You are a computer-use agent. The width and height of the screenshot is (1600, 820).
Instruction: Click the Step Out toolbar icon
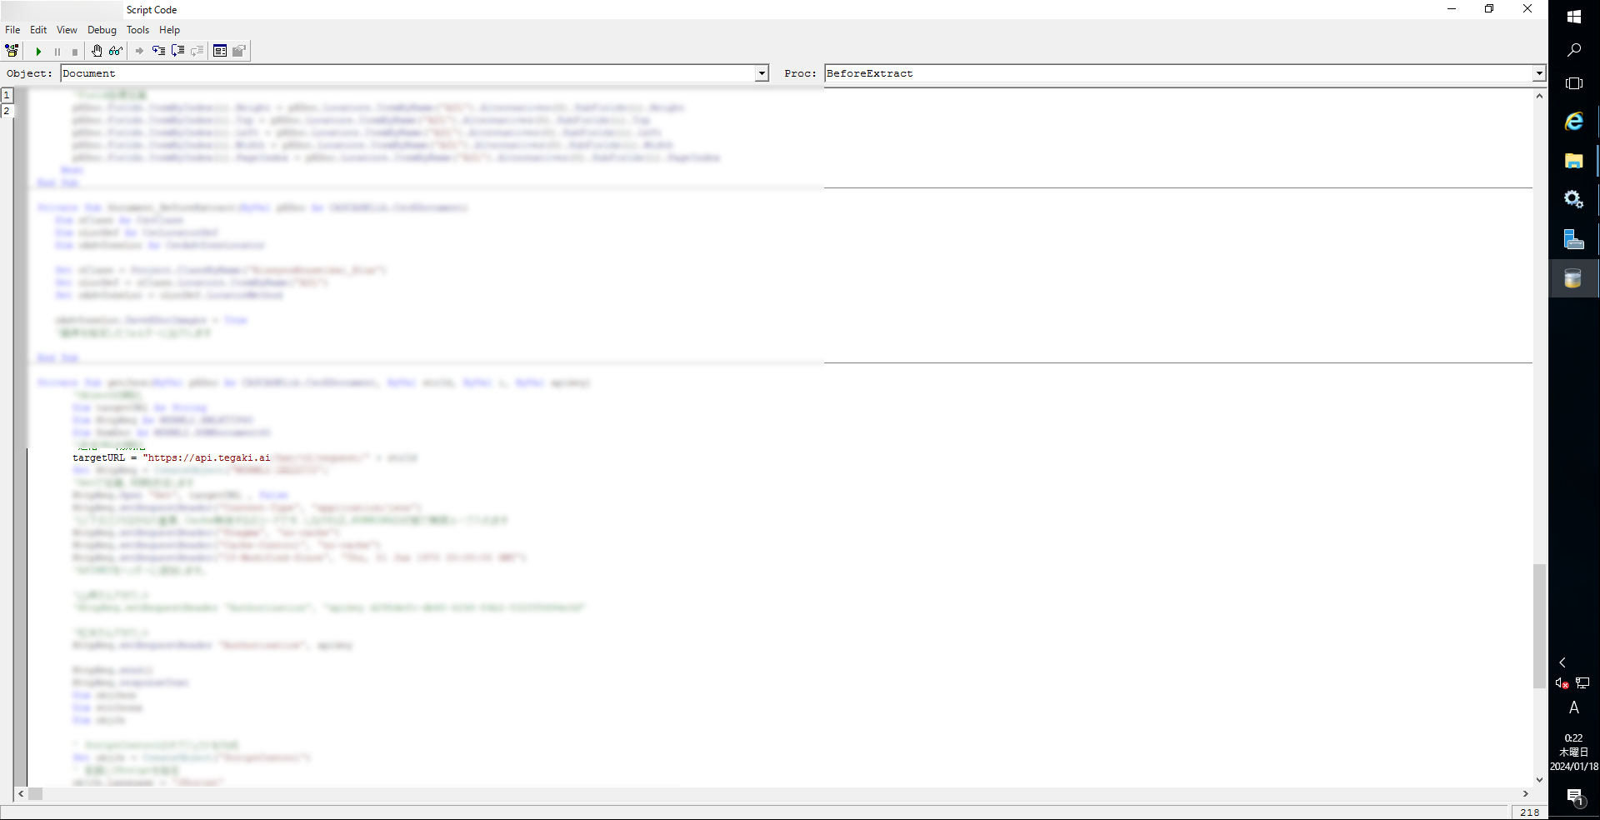[197, 51]
